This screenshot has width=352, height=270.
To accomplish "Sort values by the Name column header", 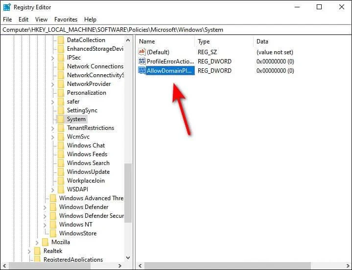I will click(165, 42).
